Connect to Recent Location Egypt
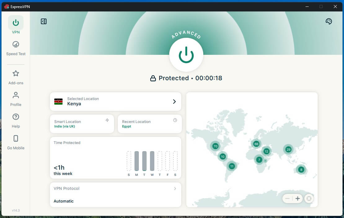This screenshot has height=218, width=344. point(150,124)
